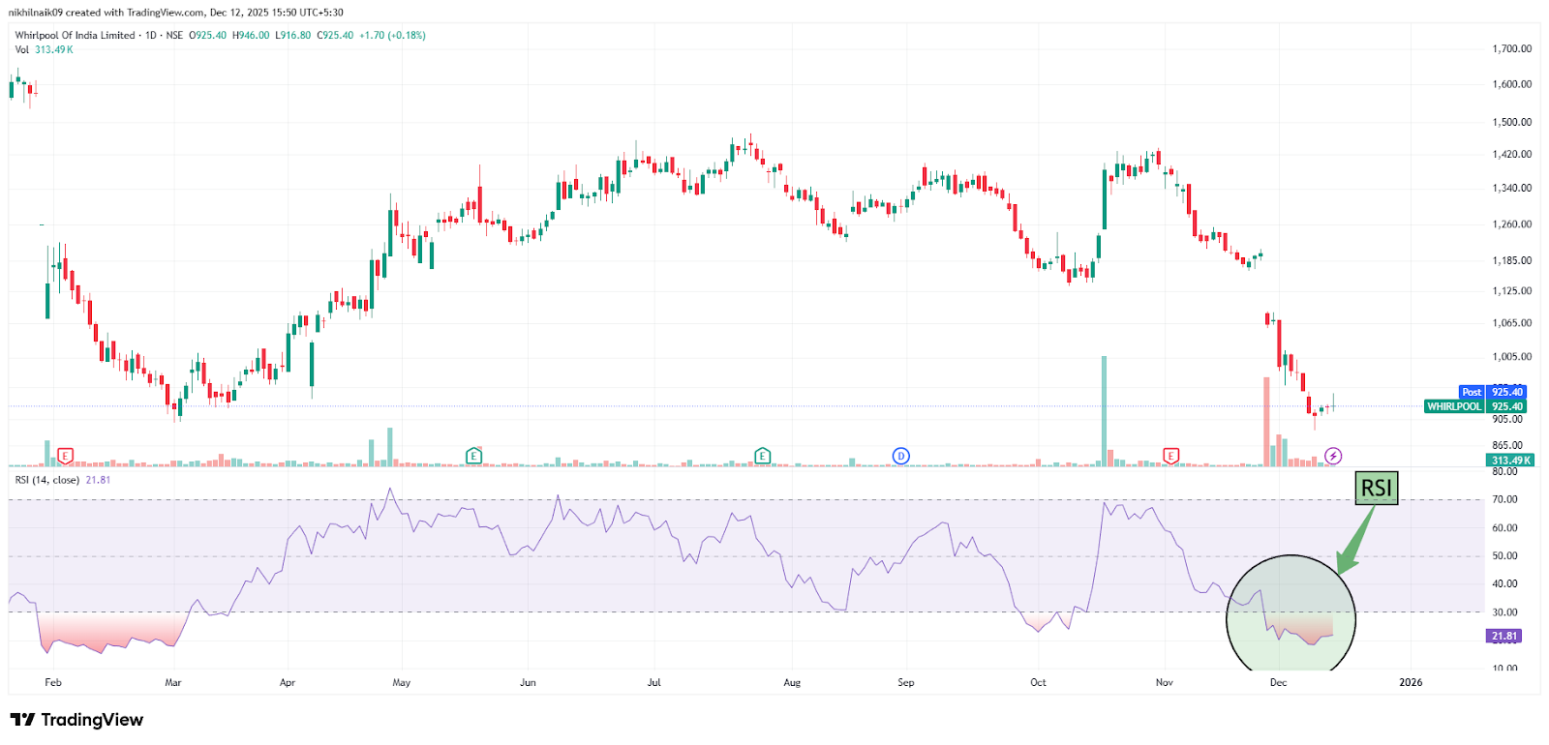Click the blue Post price label
This screenshot has height=745, width=1549.
(x=1472, y=392)
